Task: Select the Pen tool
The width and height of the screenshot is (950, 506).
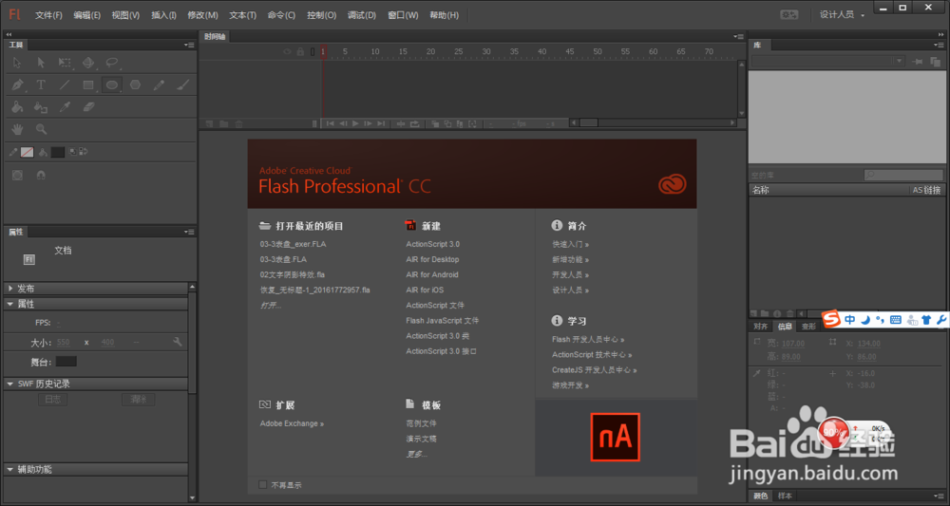Action: [x=17, y=85]
